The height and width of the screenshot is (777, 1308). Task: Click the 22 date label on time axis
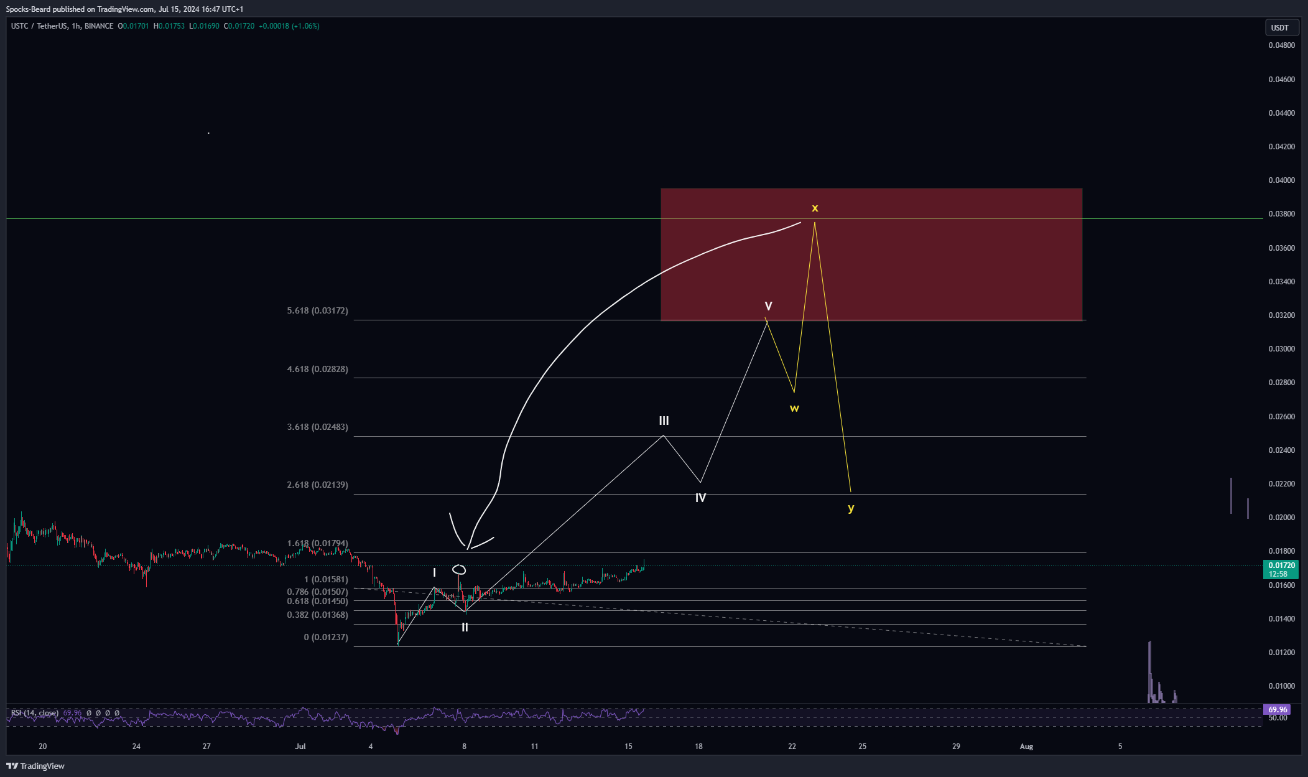click(792, 747)
